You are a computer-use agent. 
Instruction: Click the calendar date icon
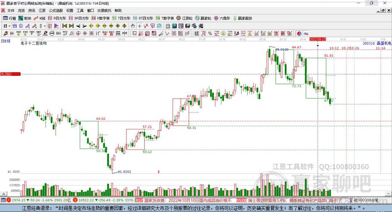(168, 26)
